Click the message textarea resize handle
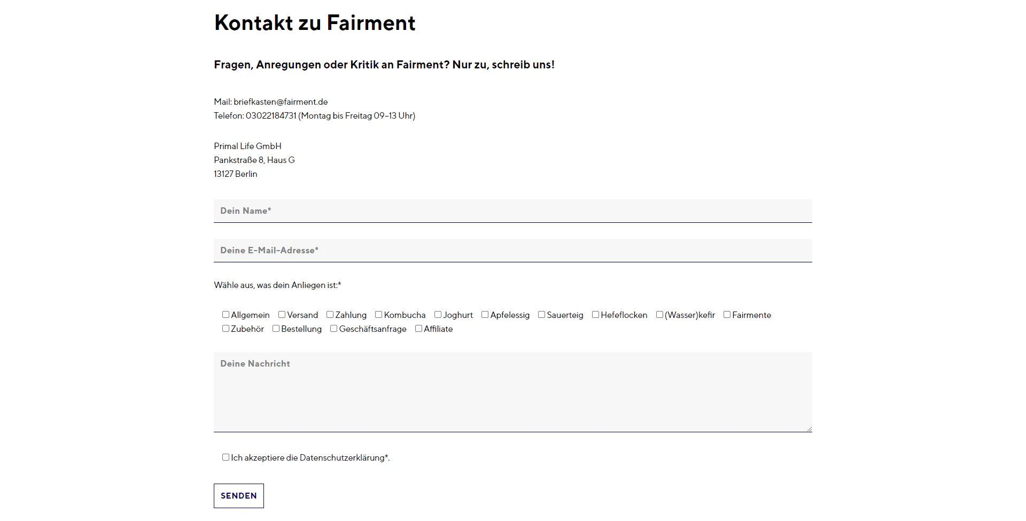Image resolution: width=1026 pixels, height=521 pixels. [x=809, y=429]
